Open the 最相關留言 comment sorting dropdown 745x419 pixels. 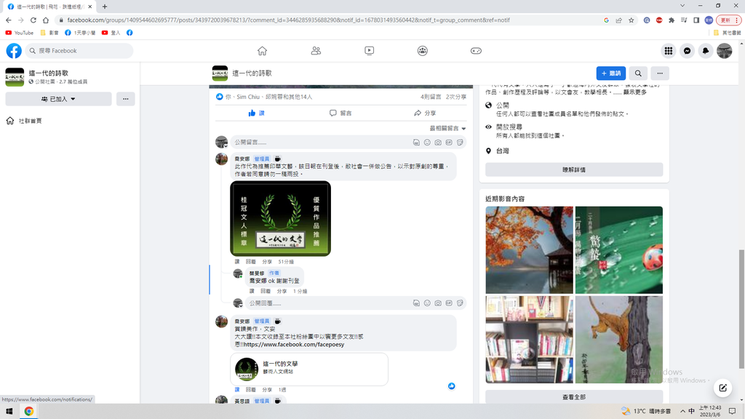click(447, 129)
